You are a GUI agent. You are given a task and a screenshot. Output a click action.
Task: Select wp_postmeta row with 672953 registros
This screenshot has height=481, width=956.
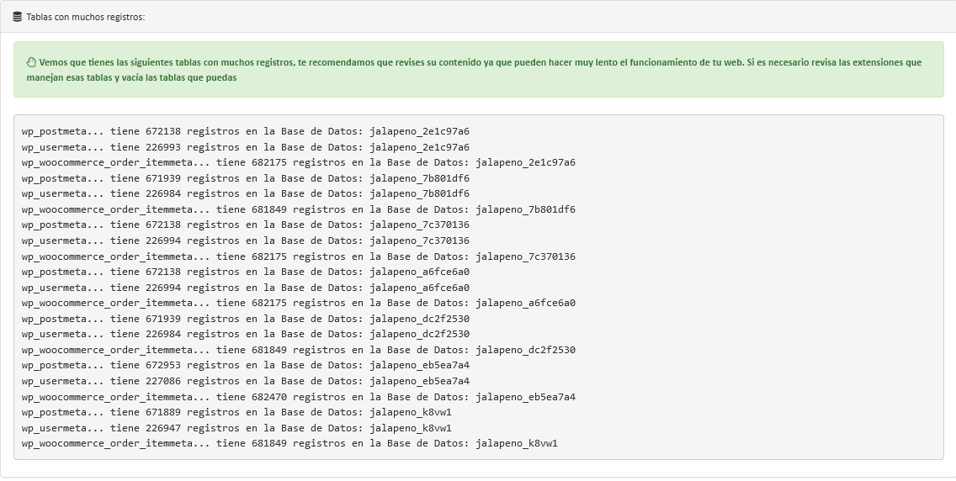[x=246, y=365]
